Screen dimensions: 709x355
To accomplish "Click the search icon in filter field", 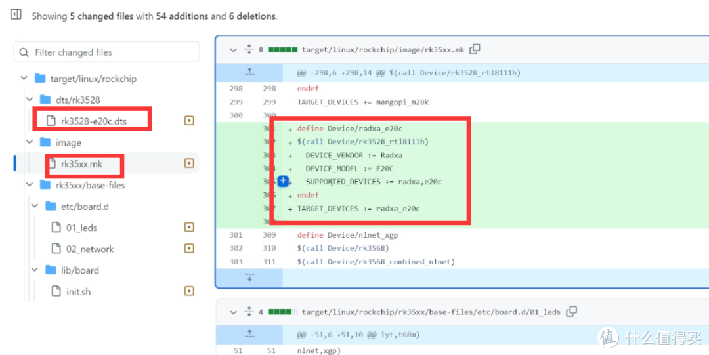I will (24, 52).
